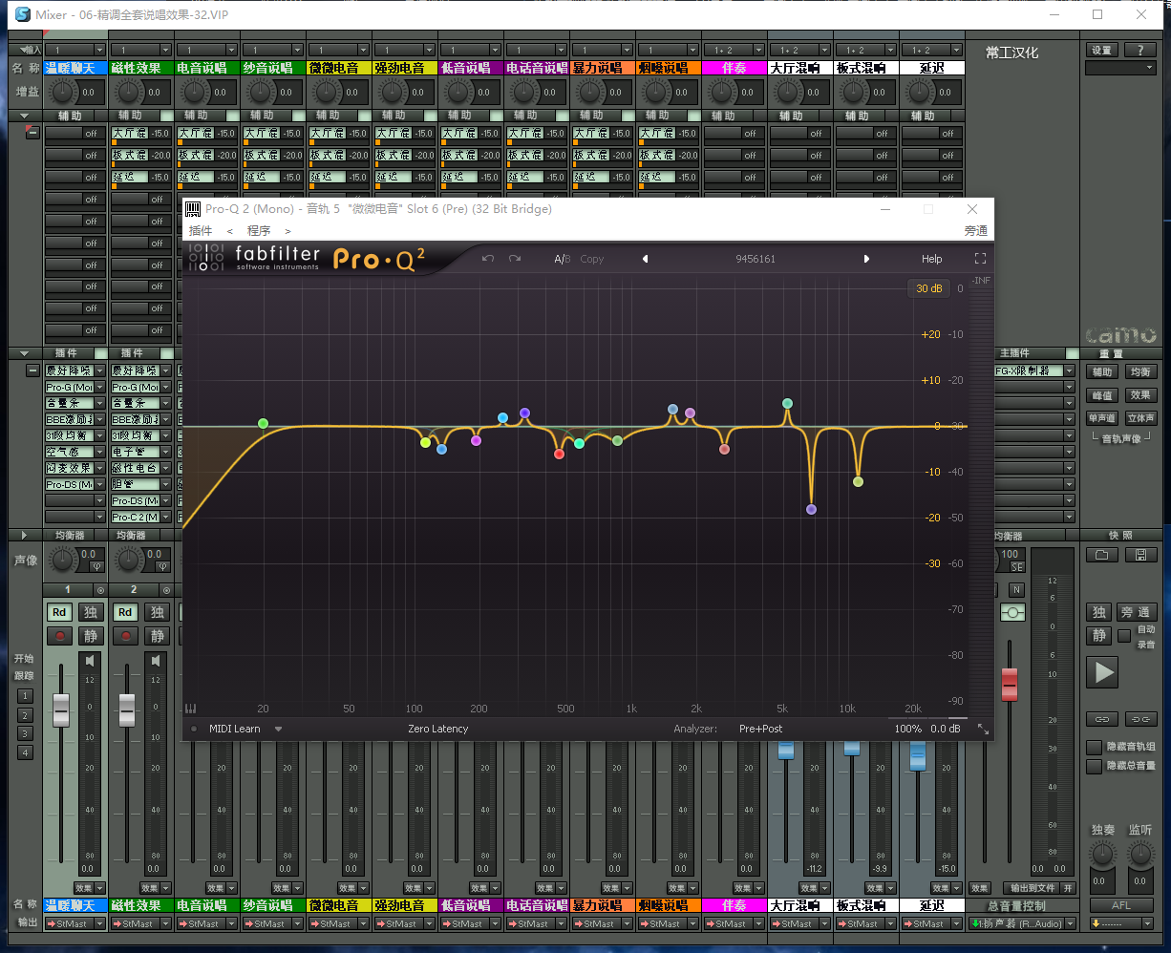Open the channel 1 input selector dropdown

click(x=99, y=50)
